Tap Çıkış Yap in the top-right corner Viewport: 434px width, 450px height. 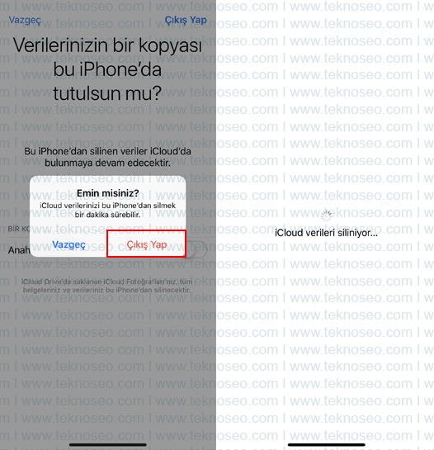[x=186, y=20]
